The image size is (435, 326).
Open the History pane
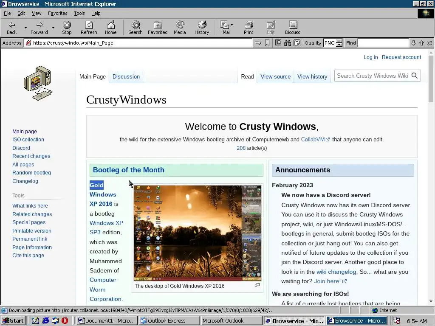(202, 28)
